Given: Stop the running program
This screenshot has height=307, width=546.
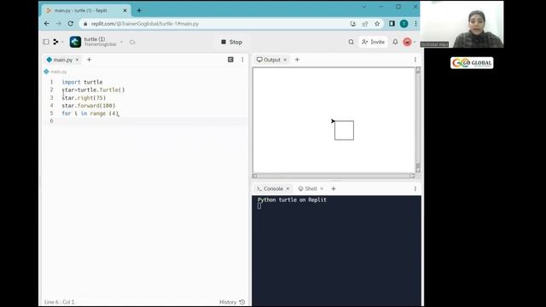Looking at the screenshot, I should point(231,42).
